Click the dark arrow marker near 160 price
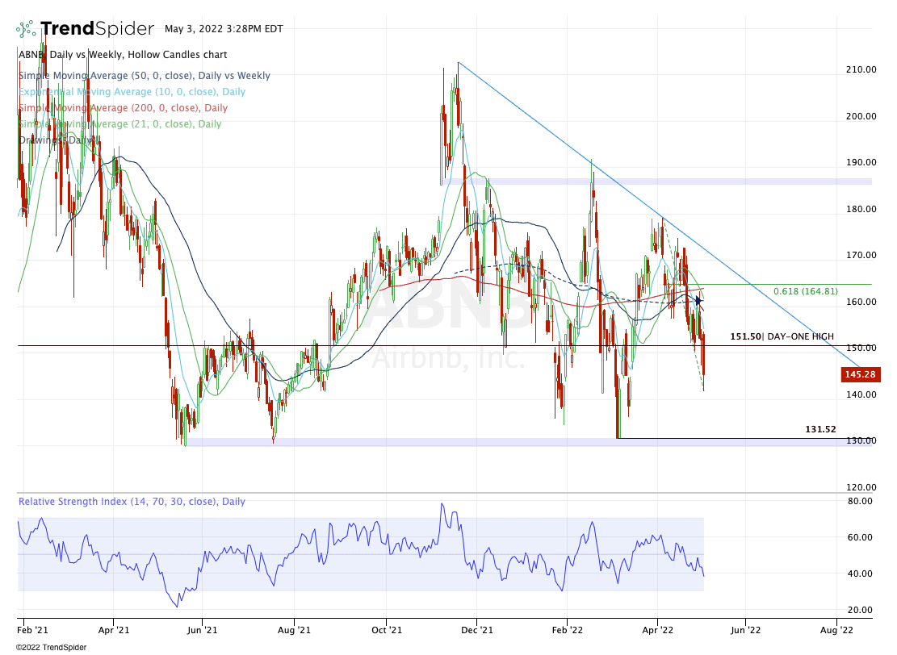Screen dimensions: 897x655 pos(698,300)
